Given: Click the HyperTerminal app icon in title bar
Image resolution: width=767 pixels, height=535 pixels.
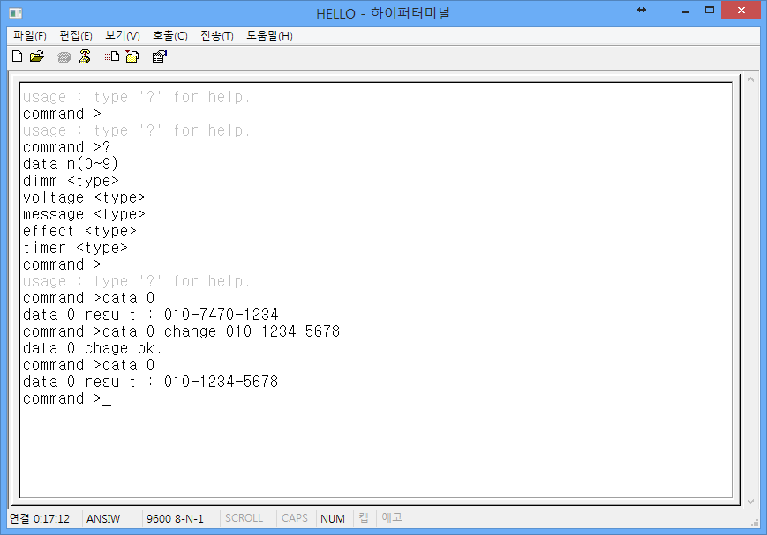Looking at the screenshot, I should point(16,12).
